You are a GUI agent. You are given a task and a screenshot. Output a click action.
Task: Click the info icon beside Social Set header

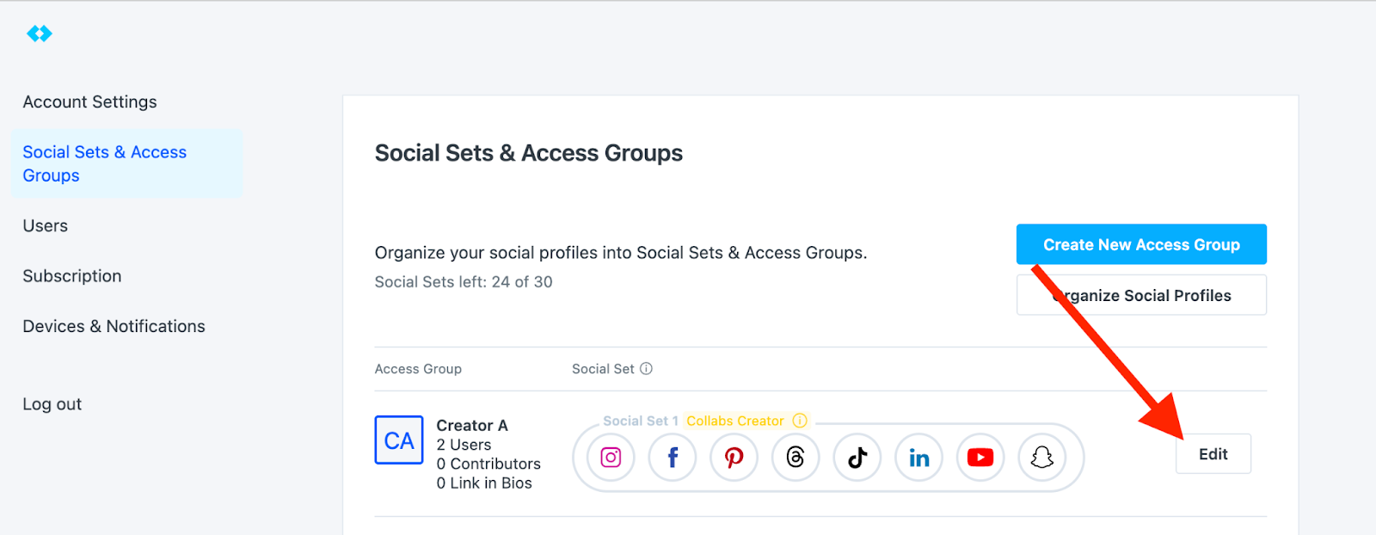(646, 369)
